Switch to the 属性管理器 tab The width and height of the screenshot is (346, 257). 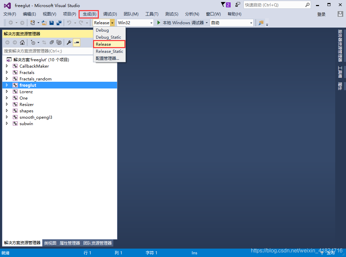[70, 243]
